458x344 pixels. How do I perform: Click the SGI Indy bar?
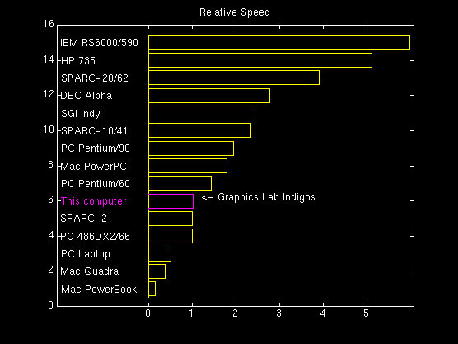click(202, 113)
